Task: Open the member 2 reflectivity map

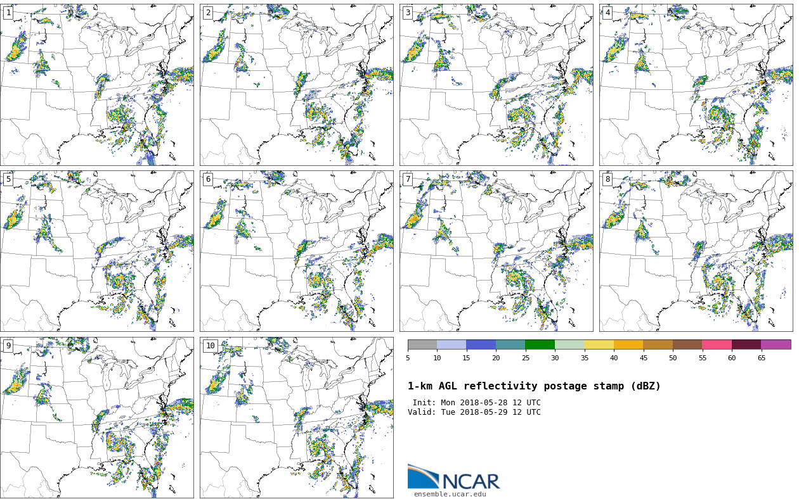Action: click(296, 85)
